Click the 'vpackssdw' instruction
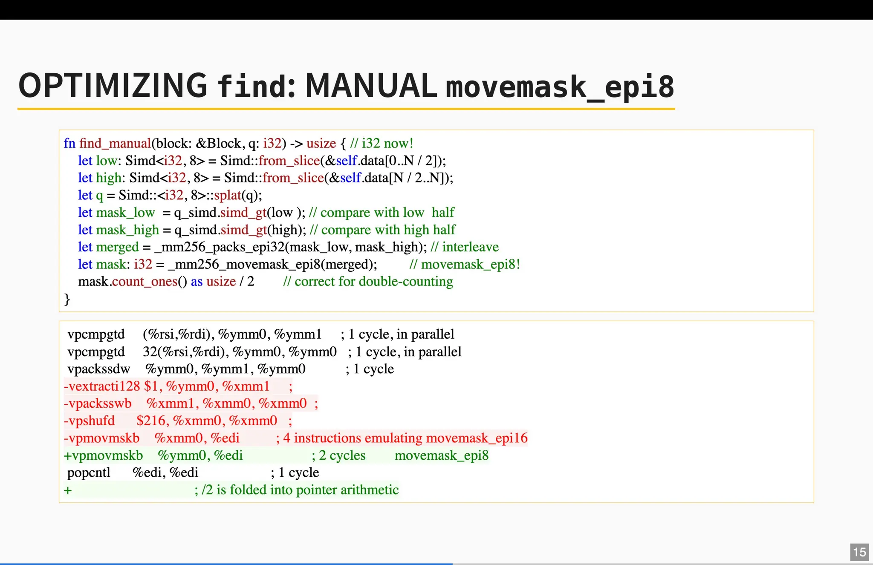Viewport: 873px width, 565px height. coord(99,369)
